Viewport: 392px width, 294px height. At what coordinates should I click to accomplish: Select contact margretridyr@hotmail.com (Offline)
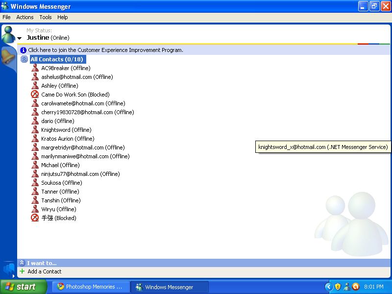83,147
